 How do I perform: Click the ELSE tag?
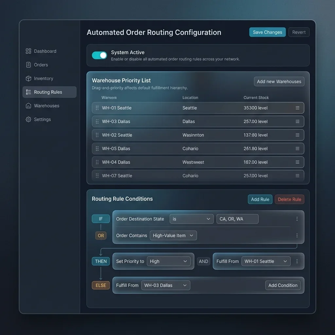101,285
